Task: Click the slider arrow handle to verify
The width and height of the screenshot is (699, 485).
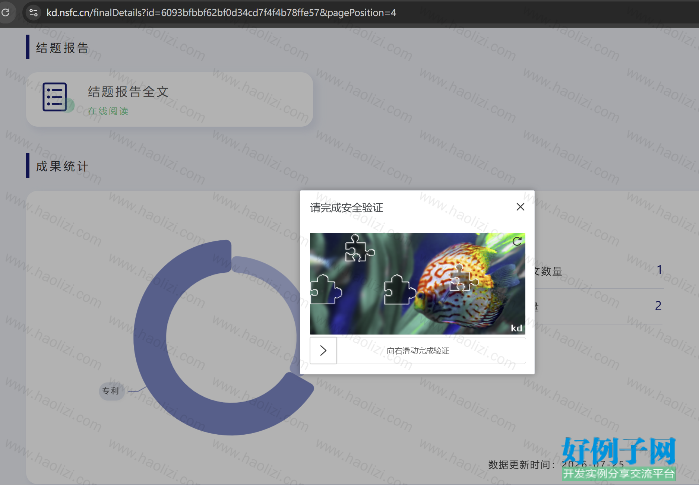Action: [x=323, y=351]
